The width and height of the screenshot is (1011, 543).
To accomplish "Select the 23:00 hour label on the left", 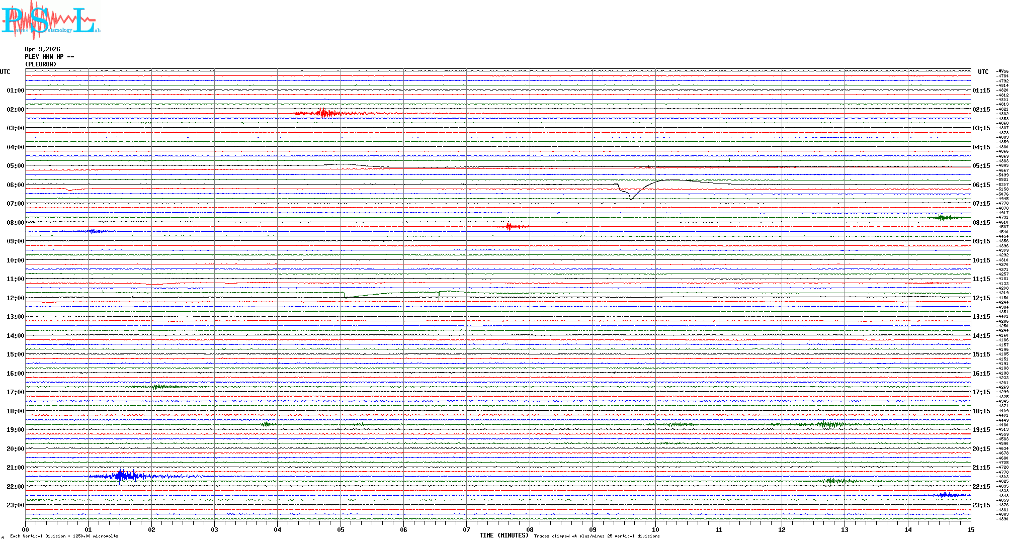I will click(x=15, y=505).
